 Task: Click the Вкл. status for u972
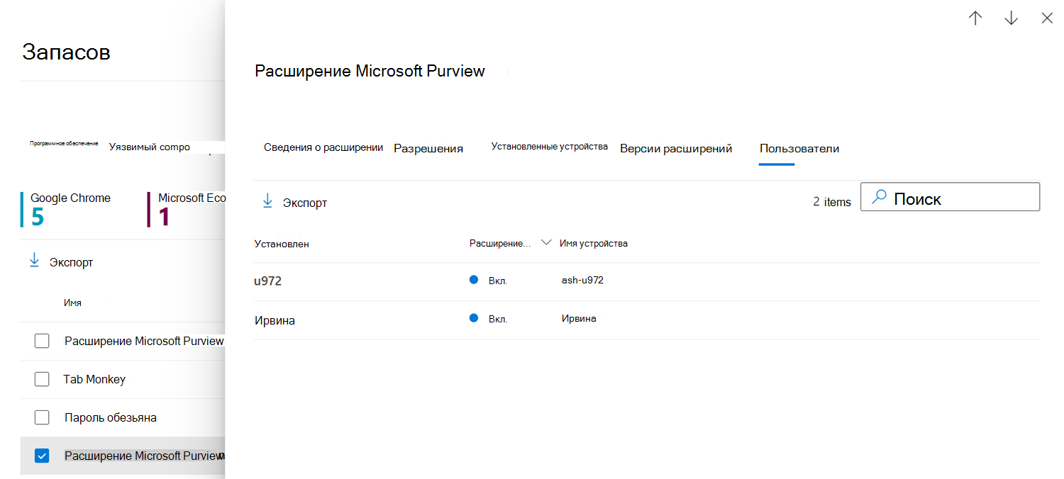498,281
